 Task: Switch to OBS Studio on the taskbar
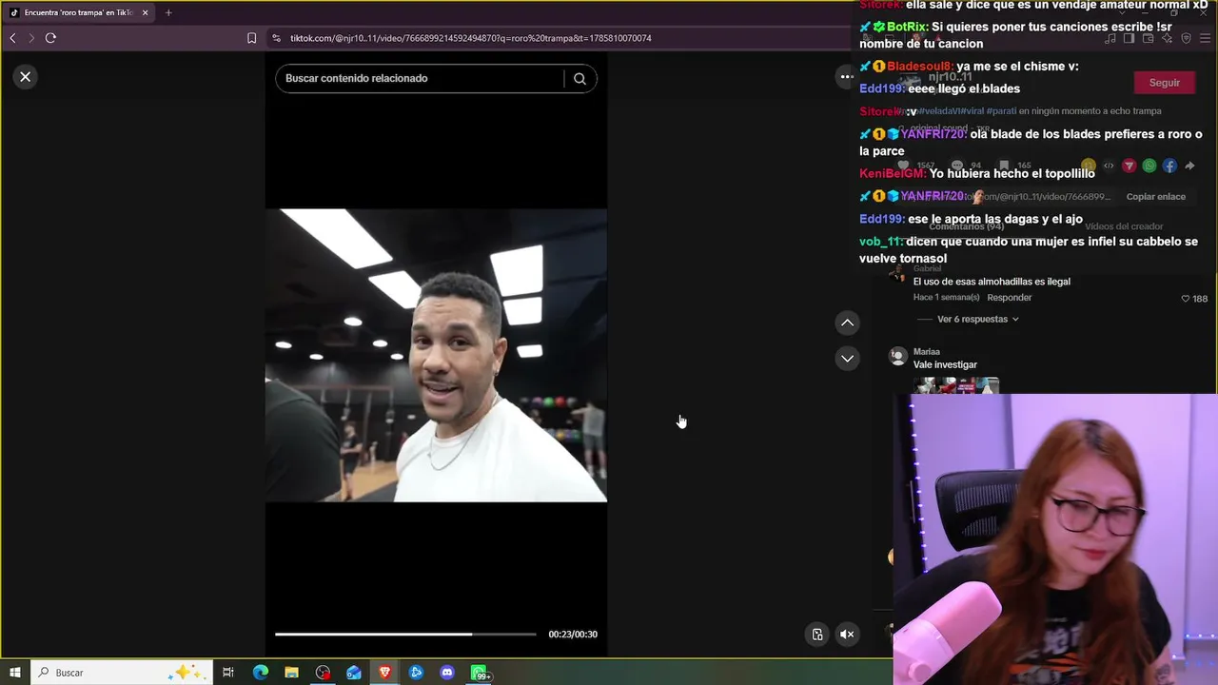coord(324,673)
